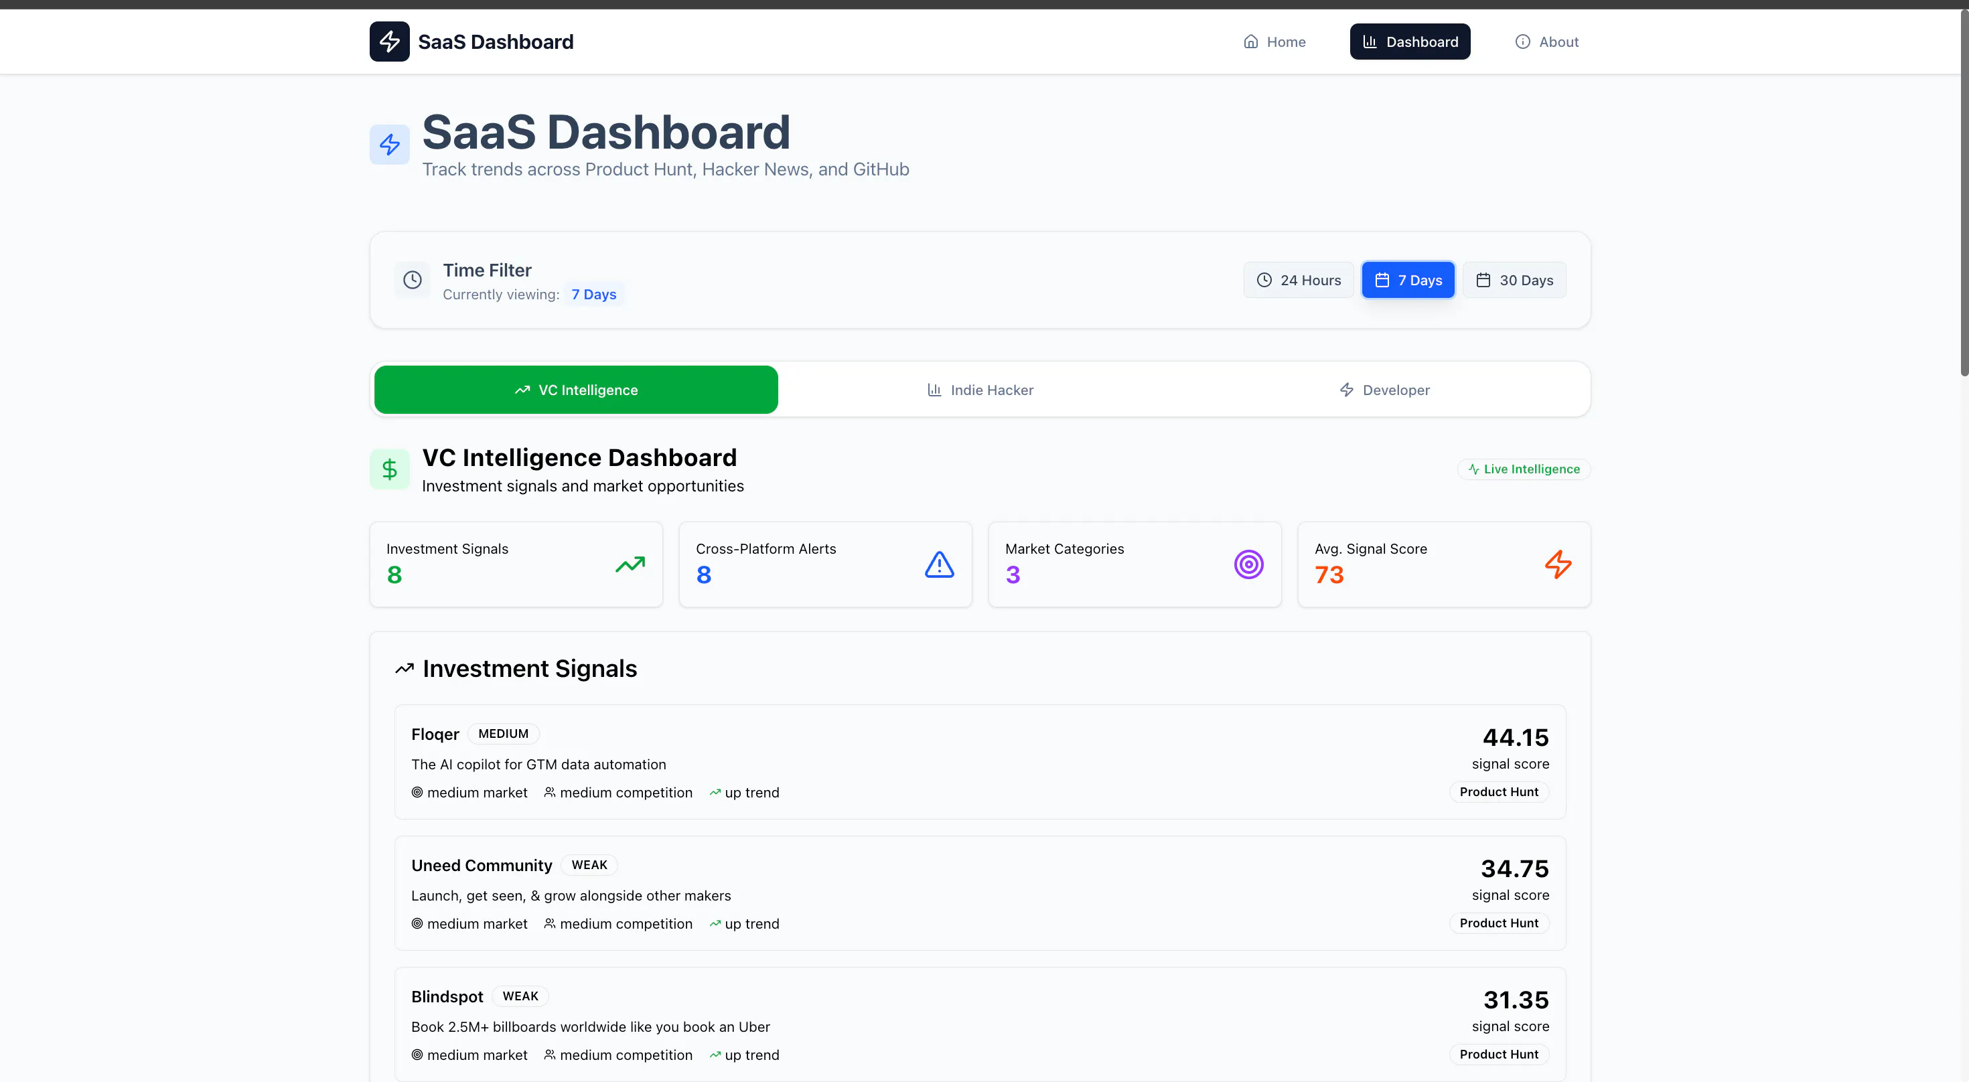This screenshot has height=1082, width=1969.
Task: Click target icon in Market Categories card
Action: tap(1248, 564)
